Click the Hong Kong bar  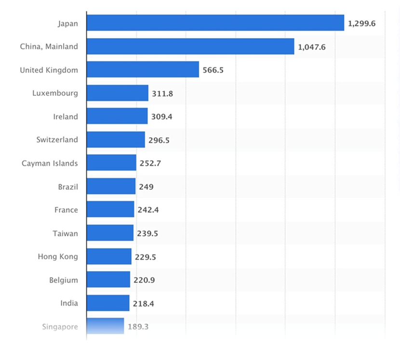click(109, 257)
